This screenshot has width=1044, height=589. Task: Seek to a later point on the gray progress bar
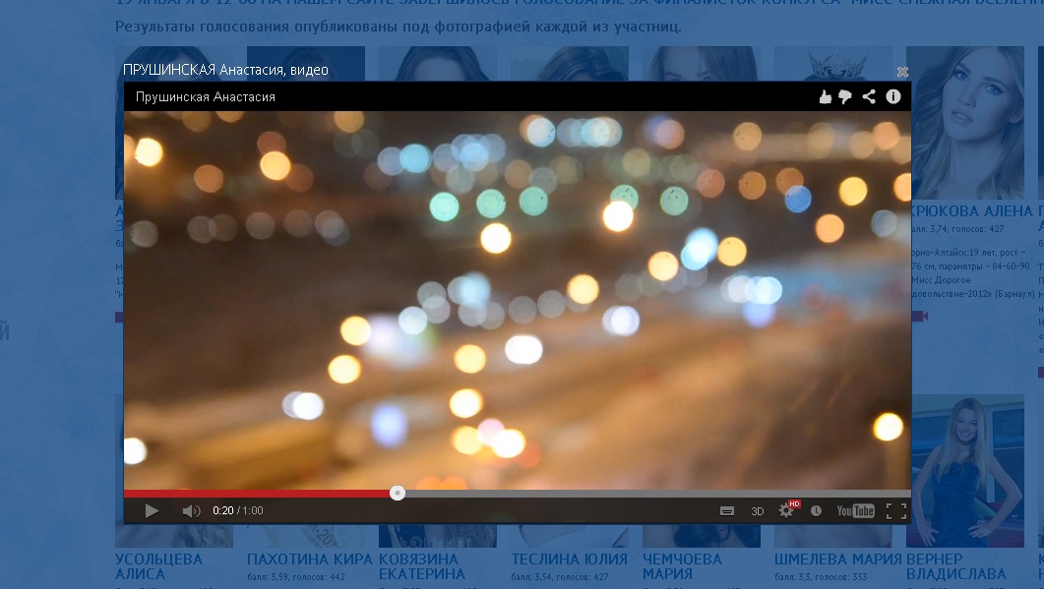tap(657, 494)
